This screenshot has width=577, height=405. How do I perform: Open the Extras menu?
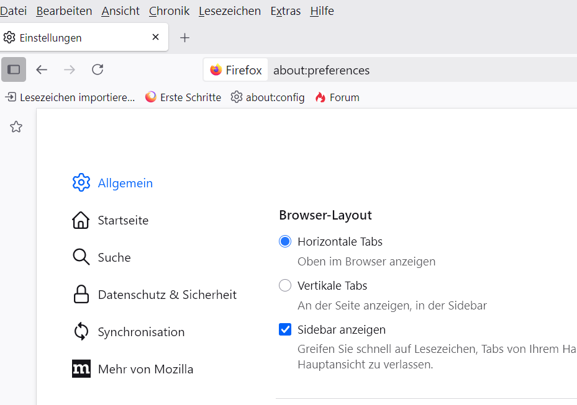285,11
